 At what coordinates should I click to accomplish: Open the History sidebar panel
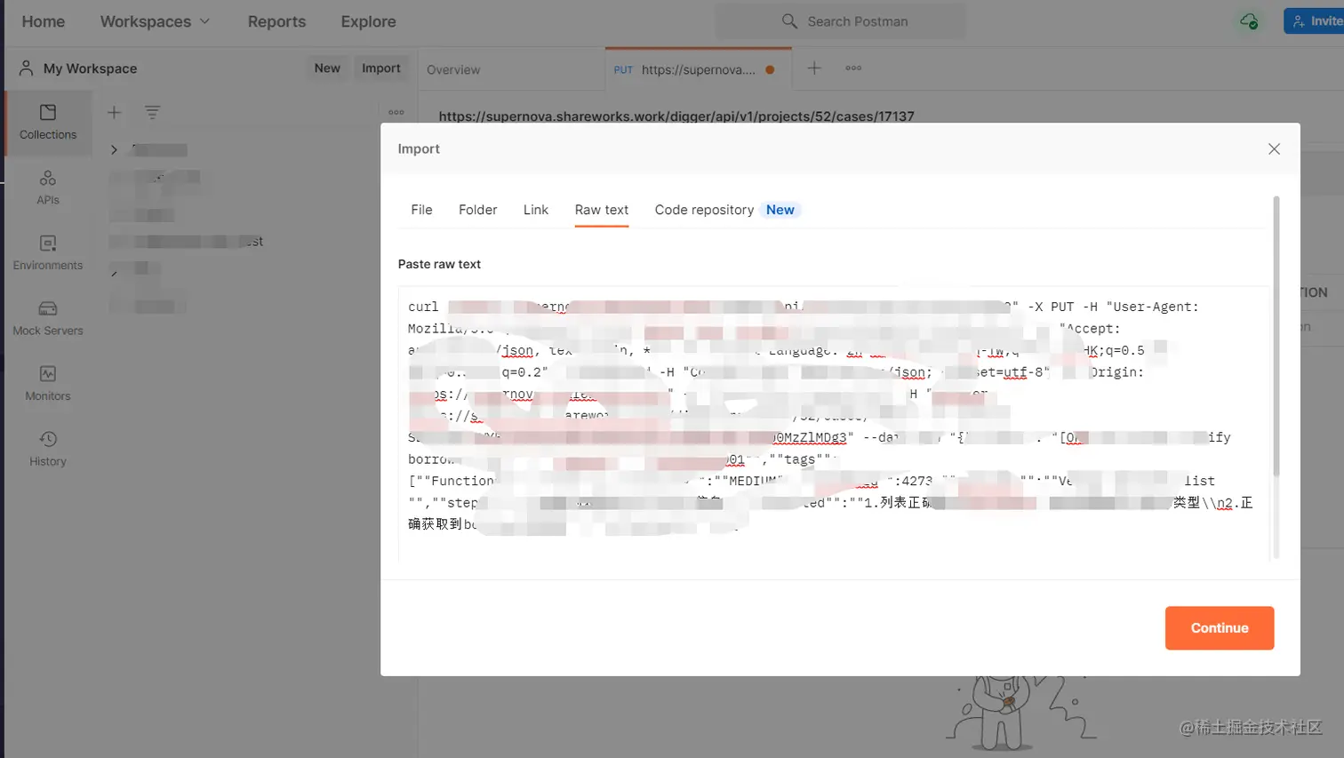point(48,449)
